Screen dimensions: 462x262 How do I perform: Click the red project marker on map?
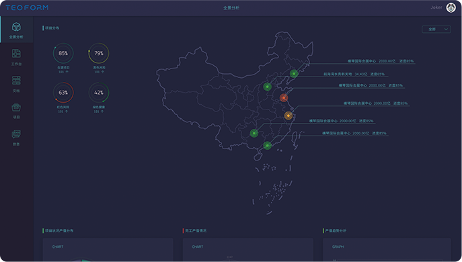coord(284,97)
